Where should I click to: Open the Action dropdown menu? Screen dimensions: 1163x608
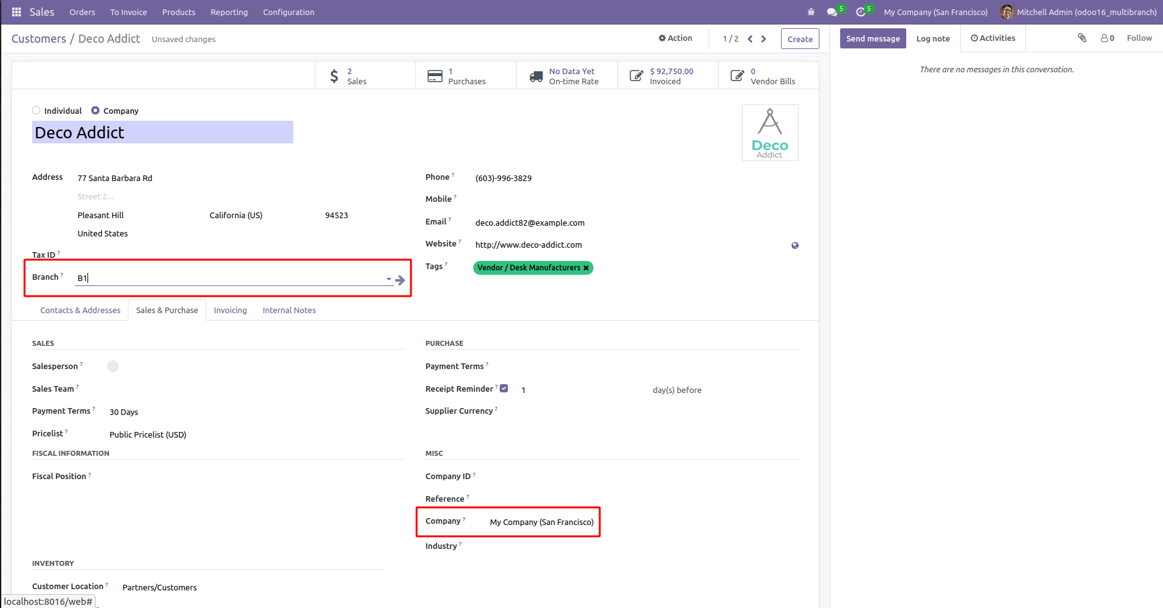[675, 38]
